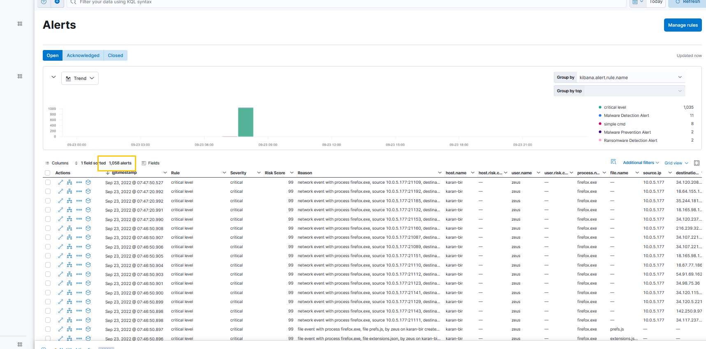Click the cube icon on the 07:46:50.908 alert
Screen dimensions: 706x349
tap(88, 228)
